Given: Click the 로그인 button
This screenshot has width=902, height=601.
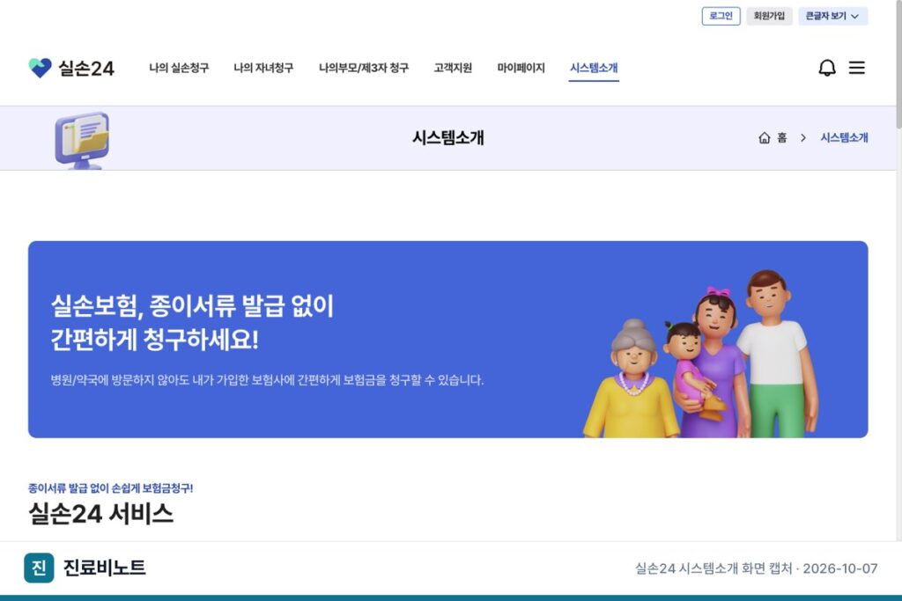Looking at the screenshot, I should pyautogui.click(x=721, y=16).
